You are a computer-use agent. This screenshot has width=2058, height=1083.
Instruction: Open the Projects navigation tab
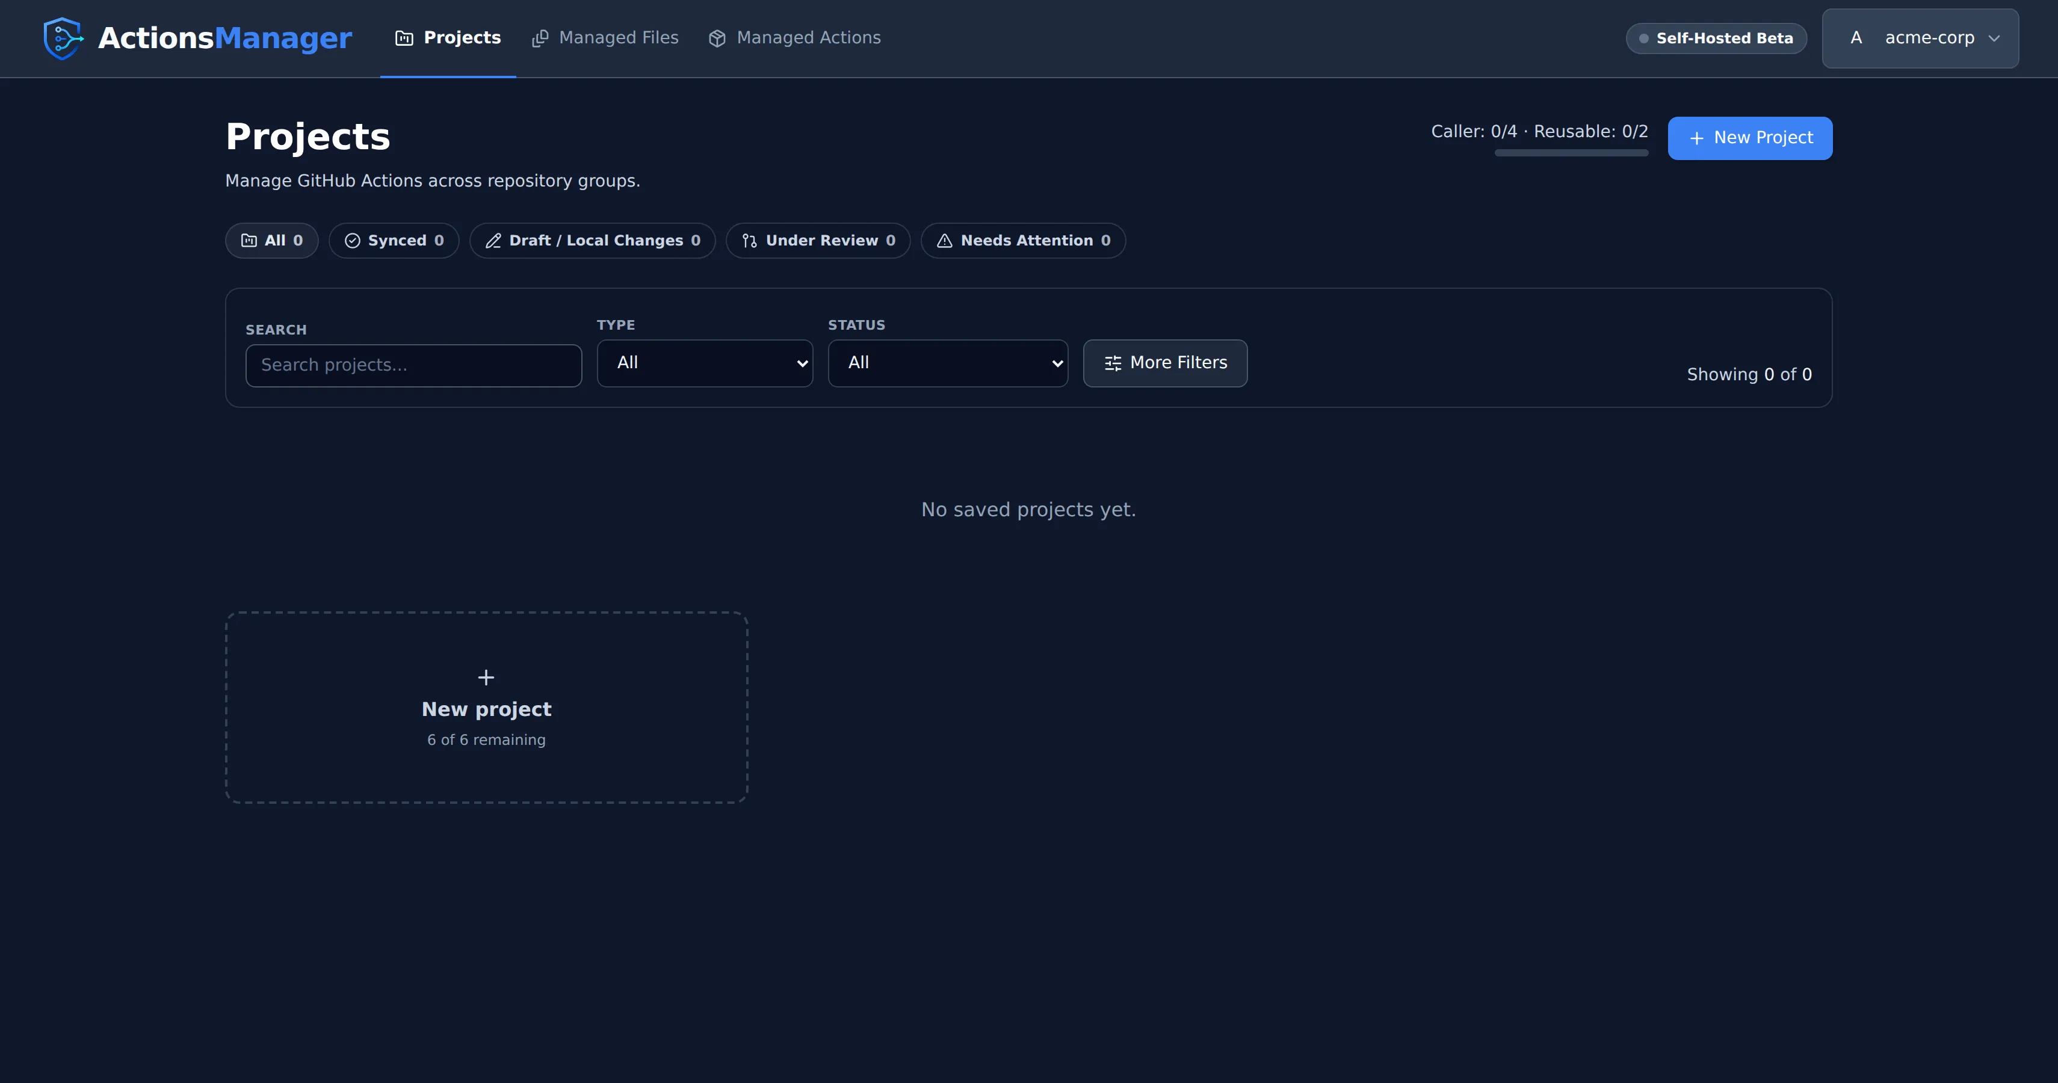(447, 37)
